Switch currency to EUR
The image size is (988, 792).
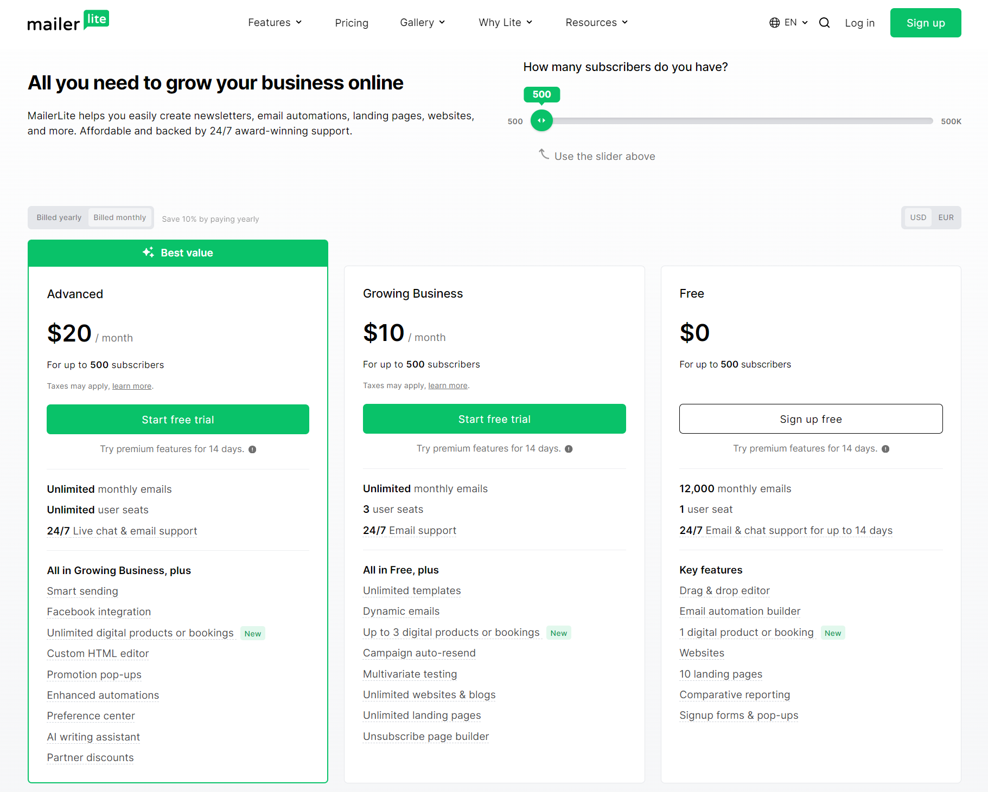[946, 217]
